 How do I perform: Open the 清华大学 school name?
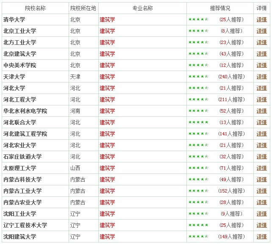pyautogui.click(x=14, y=19)
